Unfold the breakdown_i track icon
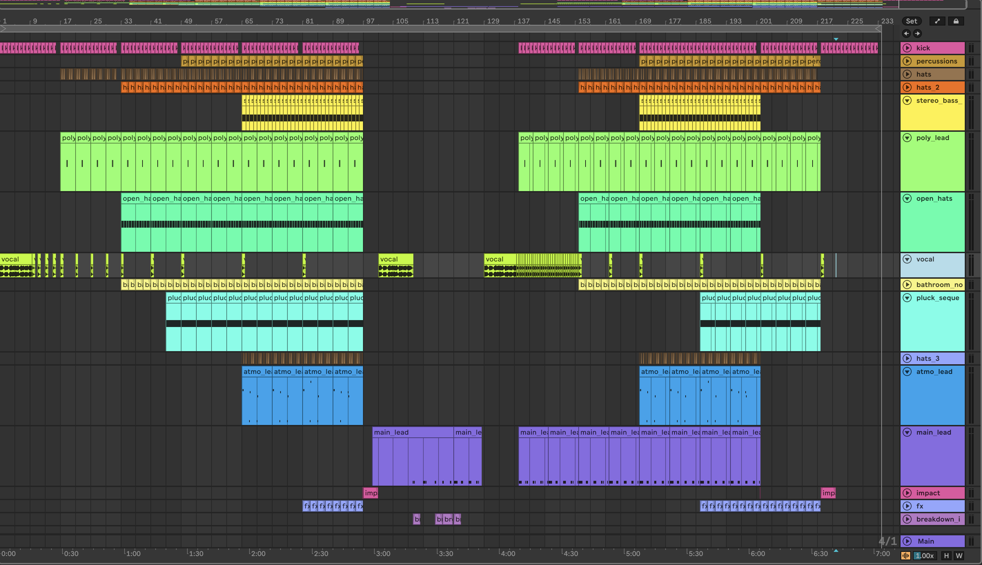The width and height of the screenshot is (982, 565). pos(907,519)
